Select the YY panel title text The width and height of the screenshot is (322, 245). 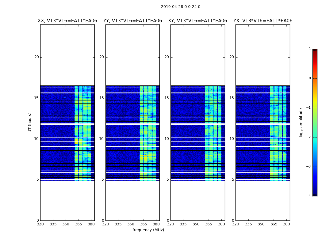(x=132, y=21)
